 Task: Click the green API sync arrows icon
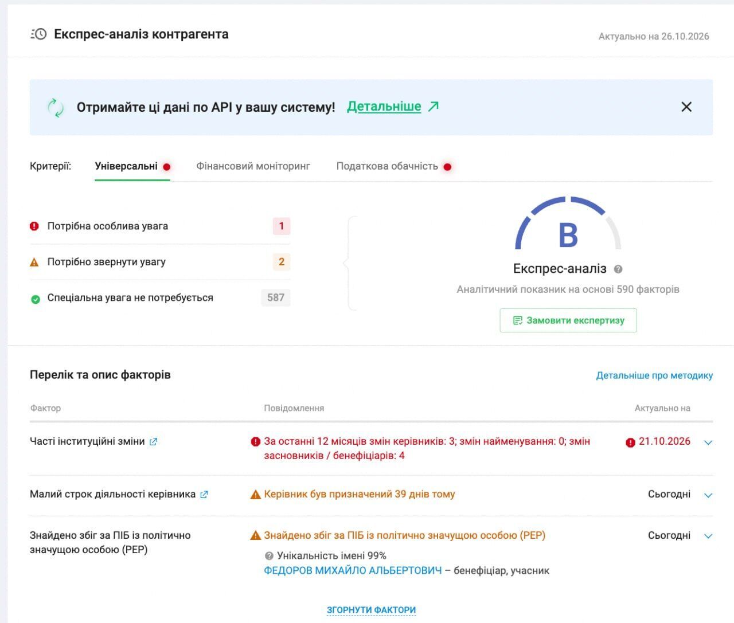coord(56,107)
